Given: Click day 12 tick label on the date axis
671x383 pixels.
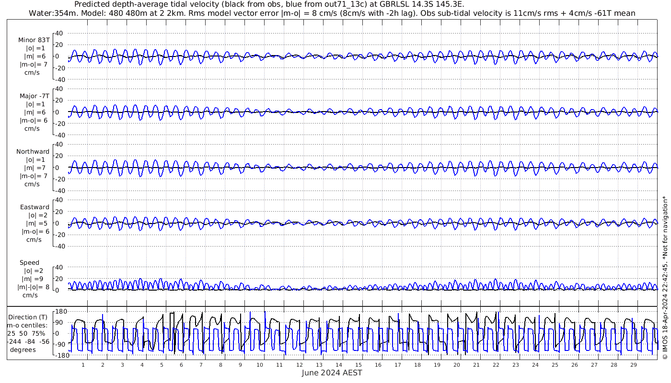Looking at the screenshot, I should point(299,365).
